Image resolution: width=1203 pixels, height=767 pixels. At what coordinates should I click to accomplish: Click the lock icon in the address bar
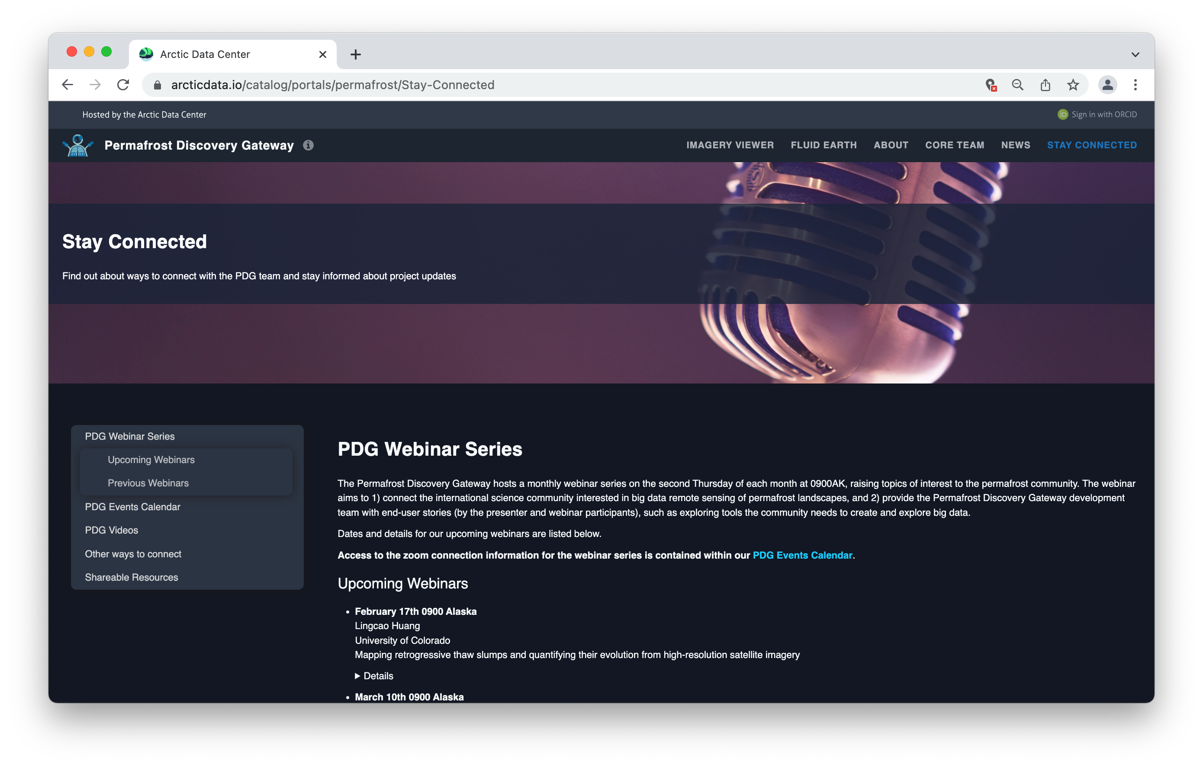[158, 85]
